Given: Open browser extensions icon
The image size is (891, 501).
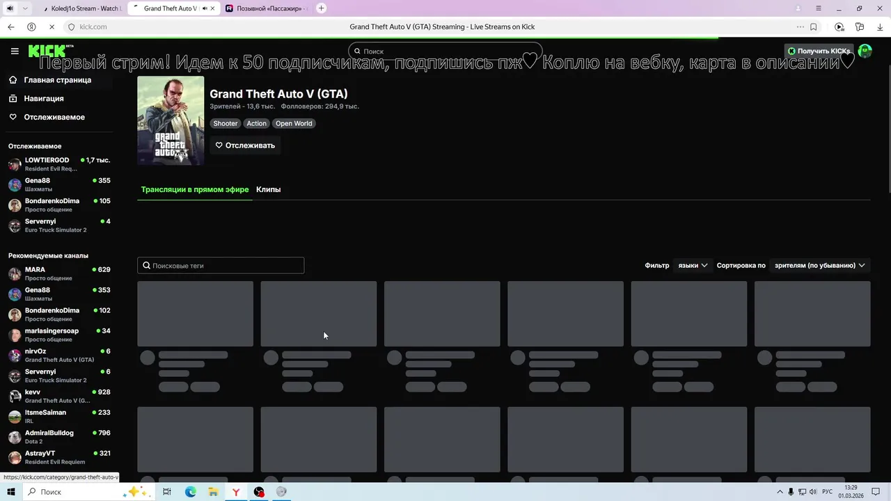Looking at the screenshot, I should [860, 26].
